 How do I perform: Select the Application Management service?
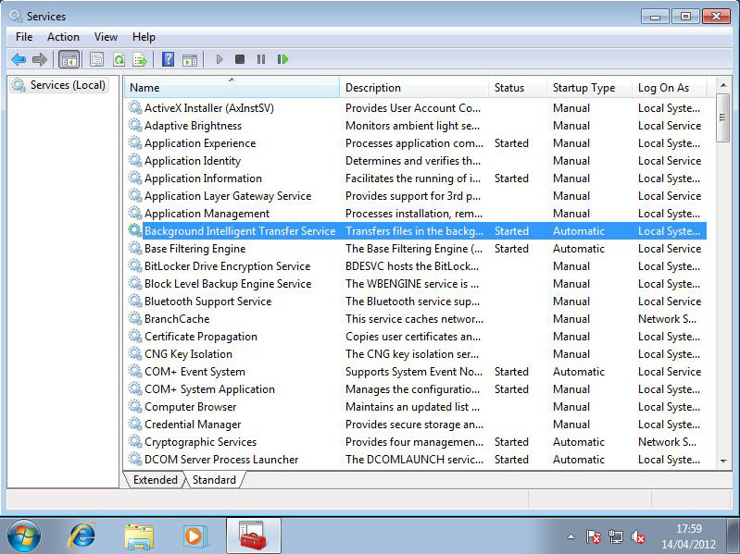tap(415, 214)
